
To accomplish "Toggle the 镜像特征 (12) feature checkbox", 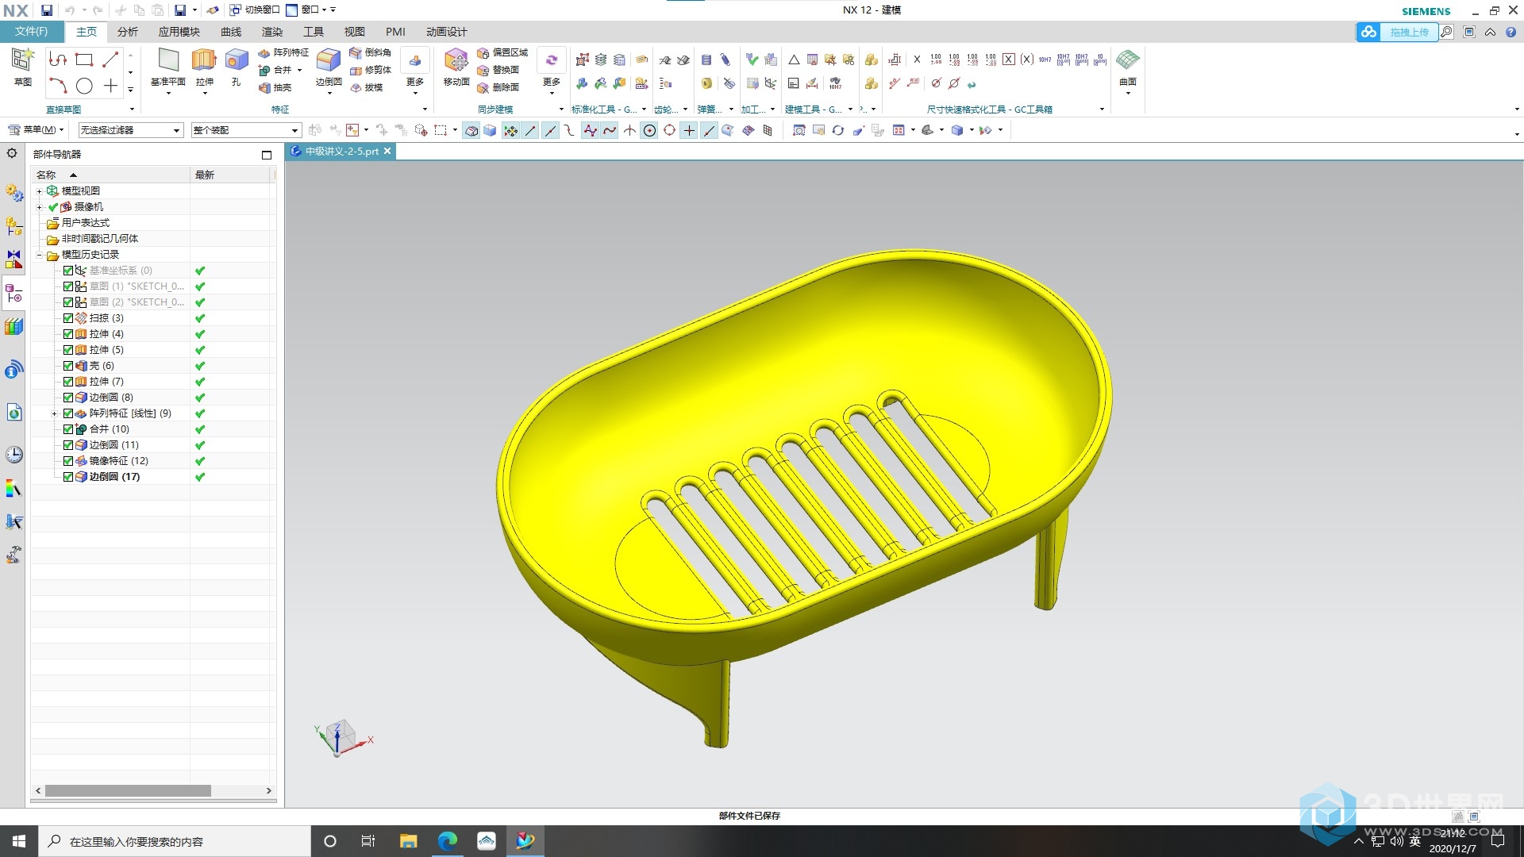I will point(68,461).
